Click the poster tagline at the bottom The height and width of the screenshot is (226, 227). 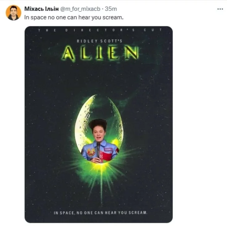click(x=100, y=213)
